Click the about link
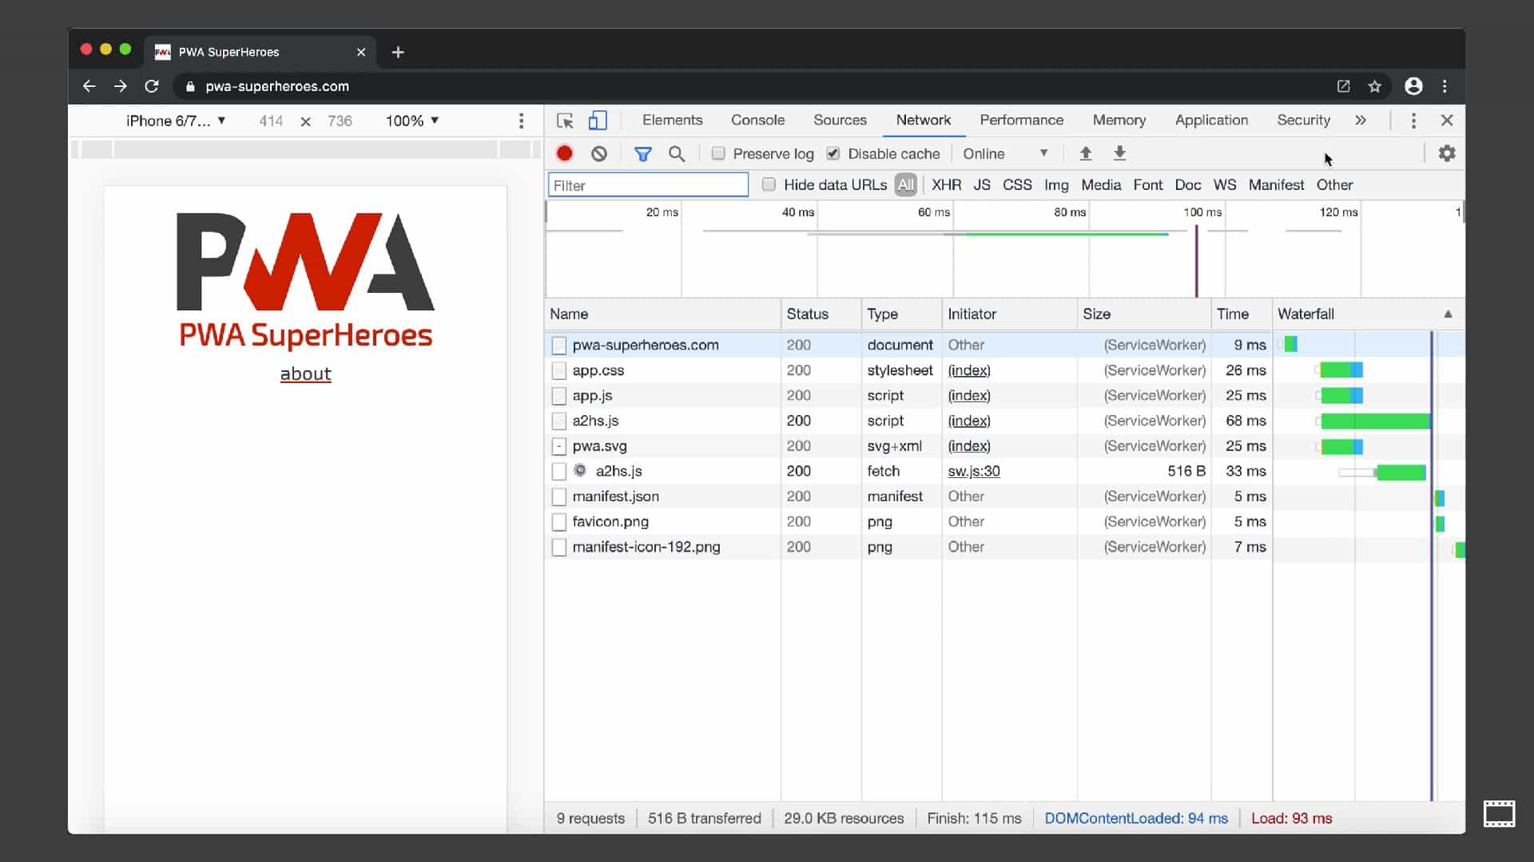 point(305,374)
